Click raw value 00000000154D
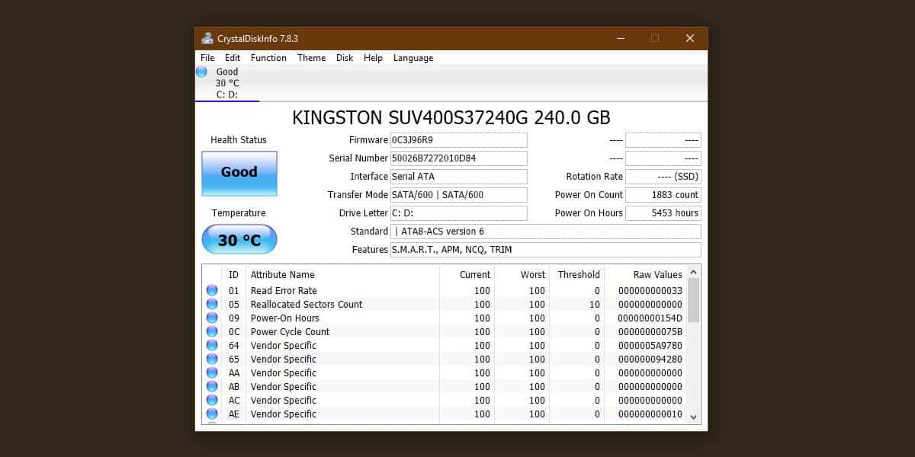This screenshot has height=457, width=915. tap(650, 318)
